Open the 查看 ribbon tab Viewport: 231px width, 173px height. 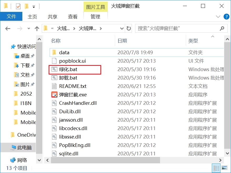click(x=73, y=17)
